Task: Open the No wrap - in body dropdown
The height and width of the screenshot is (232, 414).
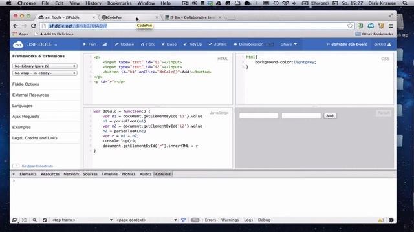Action: coord(45,73)
